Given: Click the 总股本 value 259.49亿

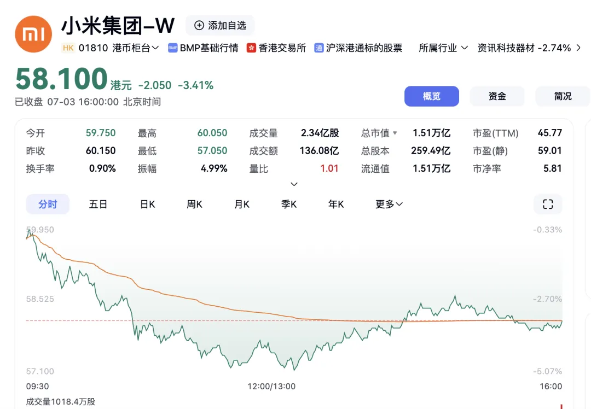Looking at the screenshot, I should pyautogui.click(x=431, y=151).
